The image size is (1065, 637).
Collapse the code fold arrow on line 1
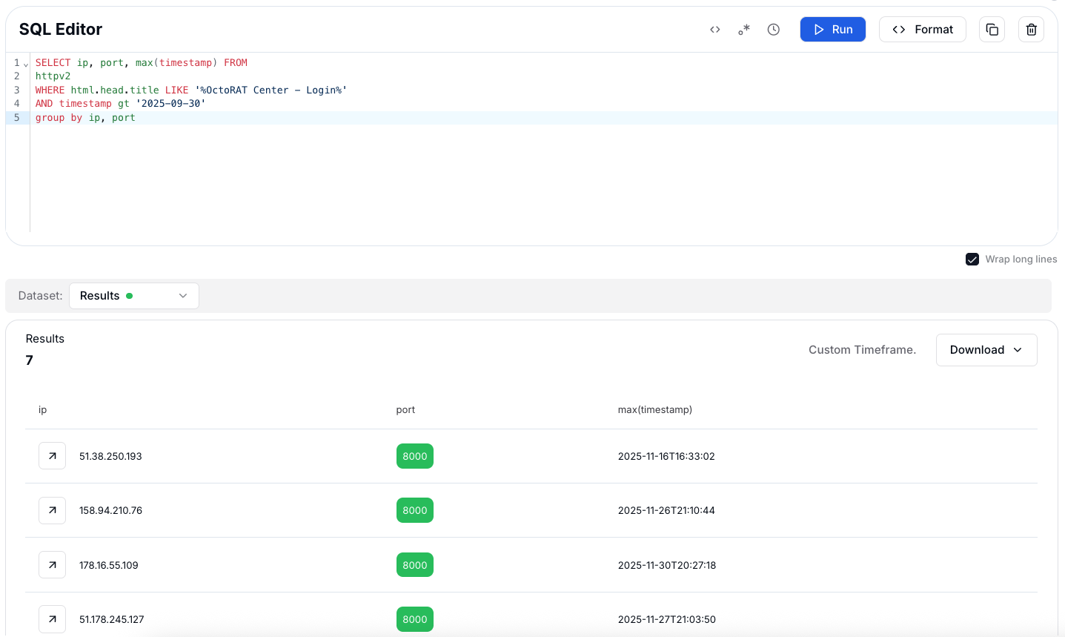pyautogui.click(x=26, y=64)
